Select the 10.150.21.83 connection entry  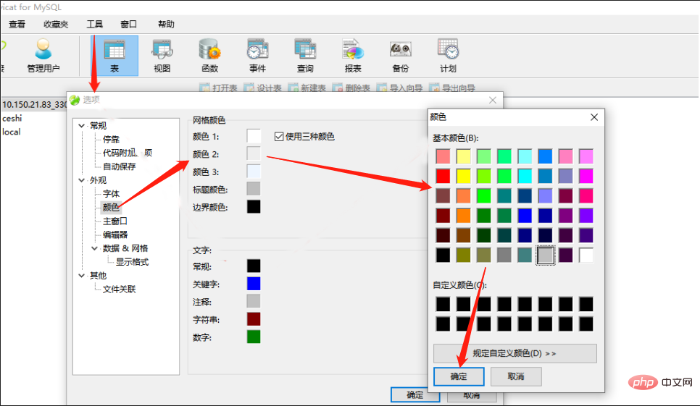pyautogui.click(x=34, y=105)
